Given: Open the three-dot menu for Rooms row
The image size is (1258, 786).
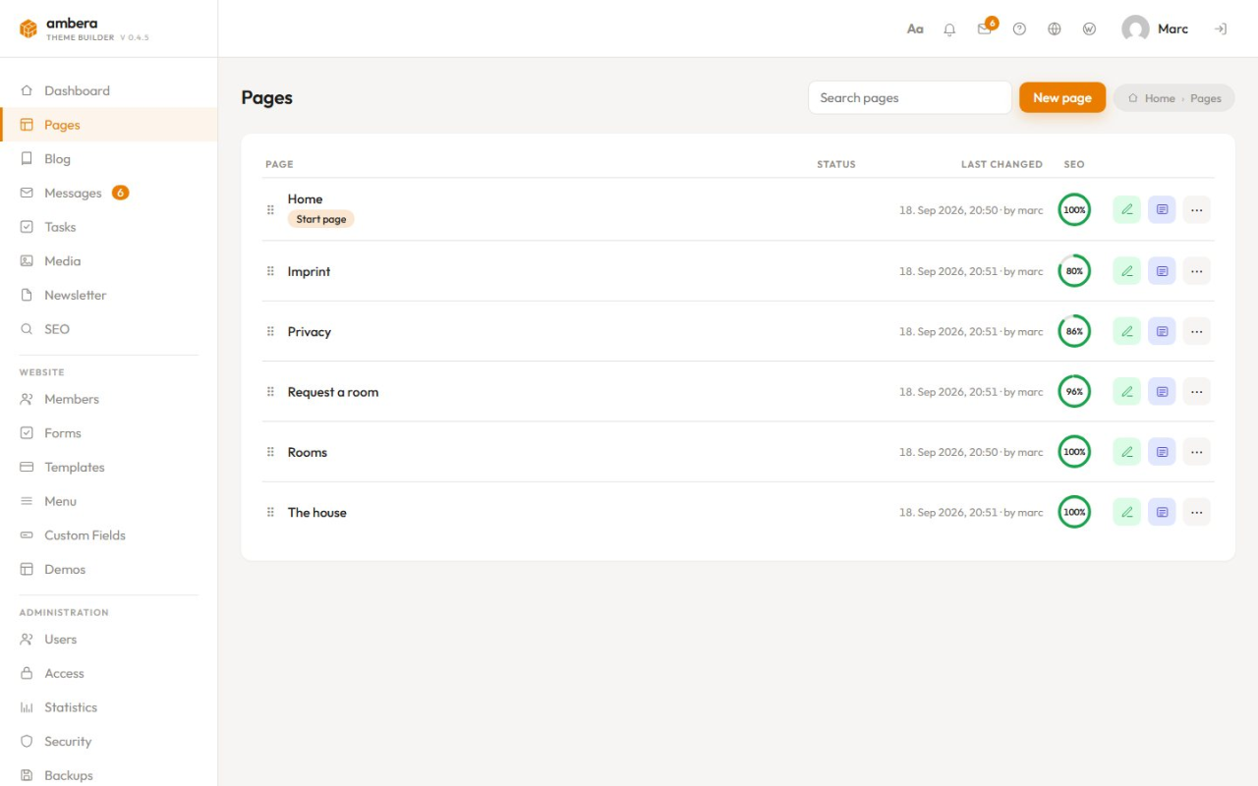Looking at the screenshot, I should [1196, 452].
